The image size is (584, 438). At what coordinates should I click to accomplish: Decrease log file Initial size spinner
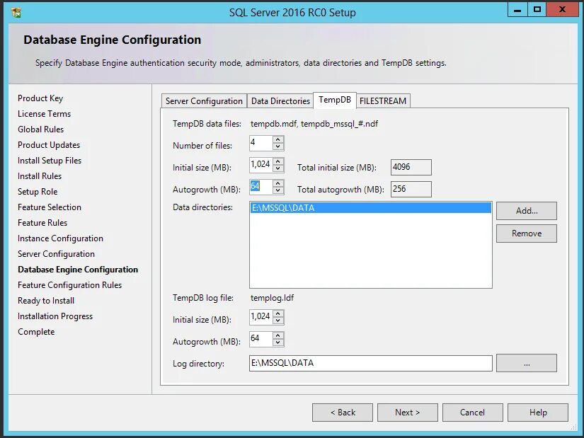[278, 321]
